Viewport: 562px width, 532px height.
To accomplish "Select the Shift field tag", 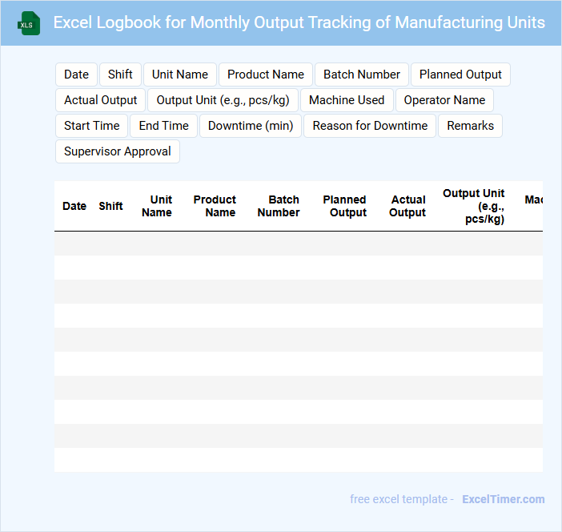I will point(120,75).
